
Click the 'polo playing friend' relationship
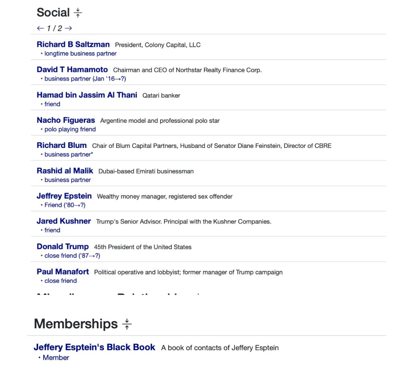tap(70, 129)
